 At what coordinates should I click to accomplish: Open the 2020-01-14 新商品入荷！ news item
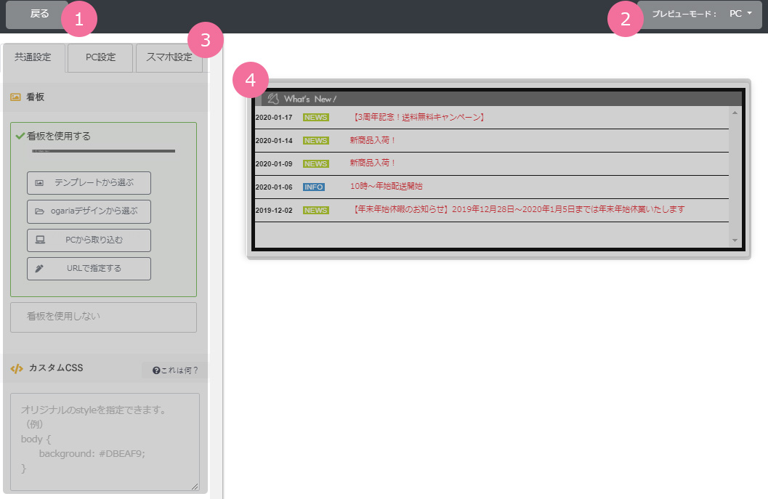pos(372,140)
